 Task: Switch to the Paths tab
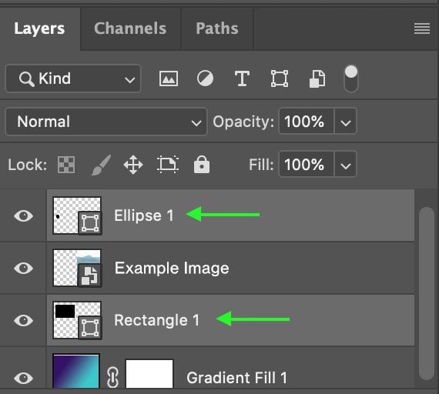(217, 28)
